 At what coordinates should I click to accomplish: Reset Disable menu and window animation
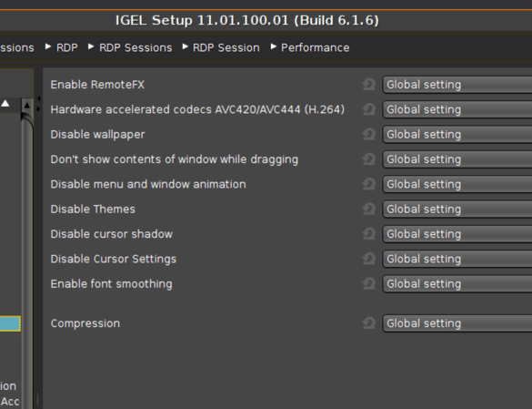click(x=369, y=184)
